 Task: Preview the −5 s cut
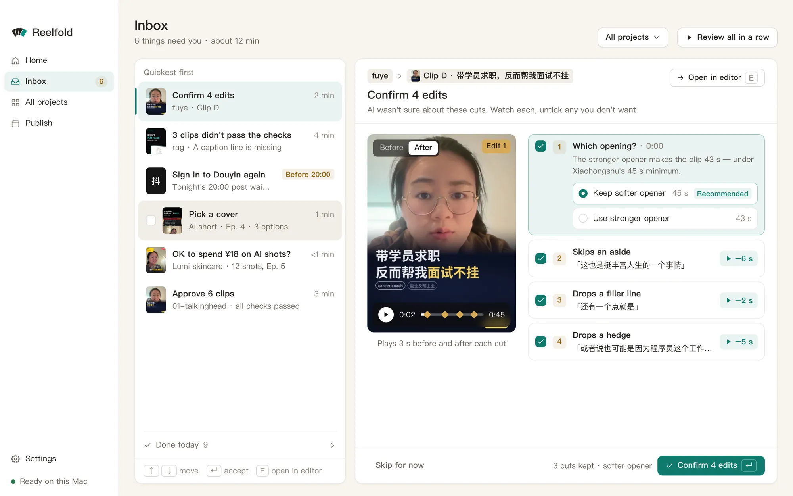pyautogui.click(x=739, y=342)
